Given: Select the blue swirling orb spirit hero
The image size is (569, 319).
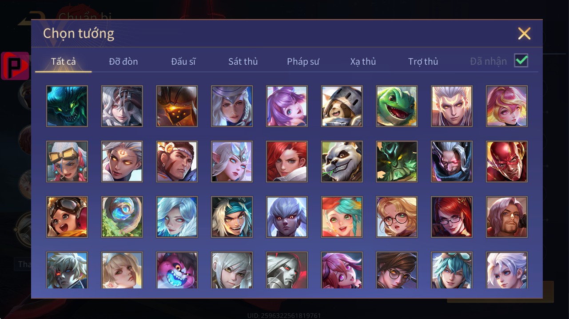Looking at the screenshot, I should click(x=122, y=217).
